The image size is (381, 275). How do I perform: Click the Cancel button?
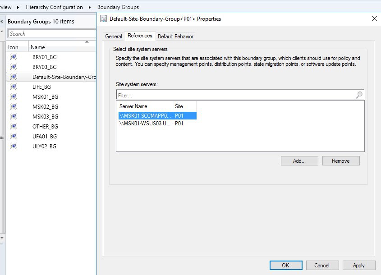(322, 265)
